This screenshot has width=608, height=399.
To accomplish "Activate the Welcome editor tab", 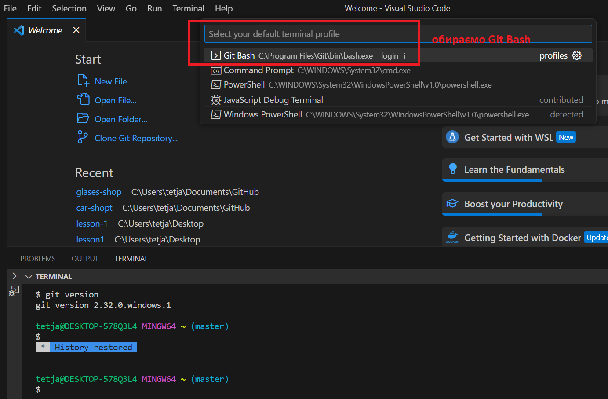I will pos(45,30).
